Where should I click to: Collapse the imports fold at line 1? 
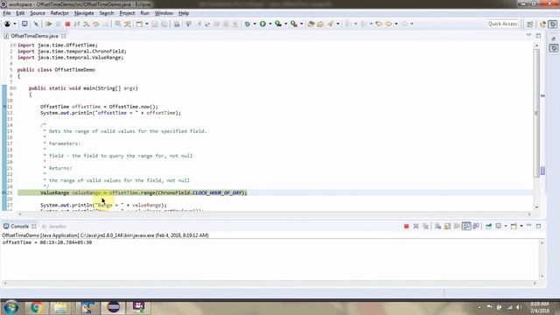tap(14, 45)
